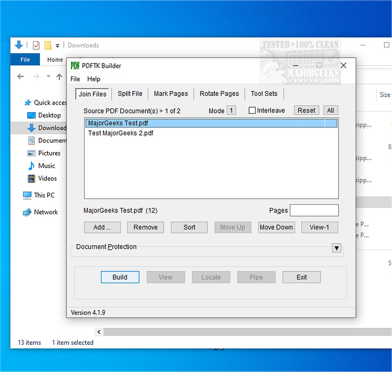Select Quick access in Explorer sidebar
This screenshot has width=392, height=372.
pyautogui.click(x=46, y=103)
